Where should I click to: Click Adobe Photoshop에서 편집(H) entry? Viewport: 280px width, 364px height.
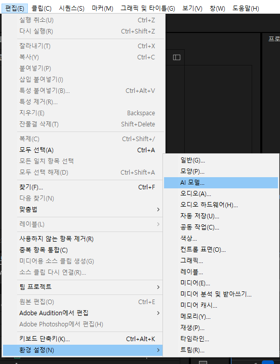click(x=83, y=324)
